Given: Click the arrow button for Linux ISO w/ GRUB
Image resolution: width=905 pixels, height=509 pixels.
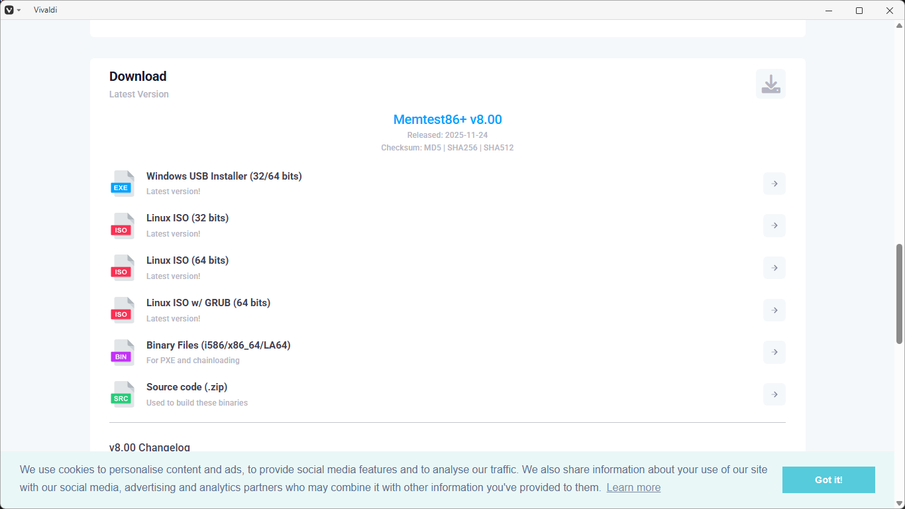Looking at the screenshot, I should [x=774, y=310].
